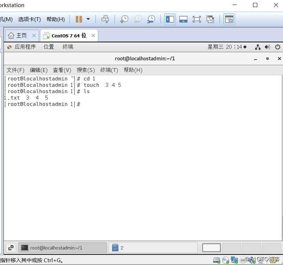Open the 选项卡(T) menu
Image resolution: width=283 pixels, height=265 pixels.
point(29,19)
